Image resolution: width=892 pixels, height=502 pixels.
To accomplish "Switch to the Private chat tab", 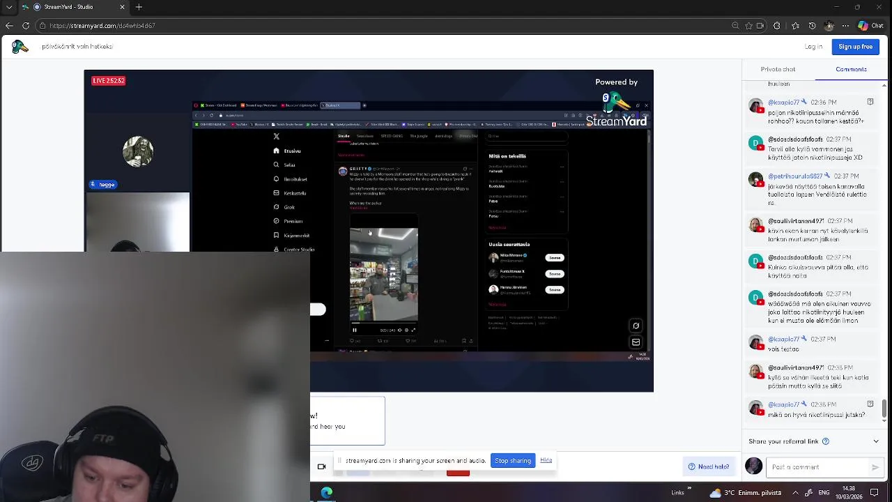I will coord(778,69).
